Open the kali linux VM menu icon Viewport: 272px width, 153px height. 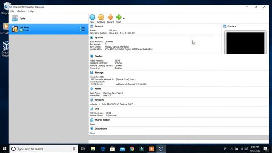click(x=82, y=29)
